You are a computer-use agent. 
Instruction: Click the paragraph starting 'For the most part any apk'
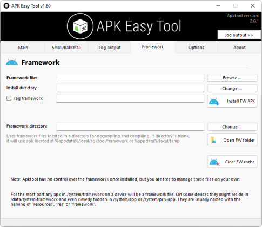tap(129, 199)
